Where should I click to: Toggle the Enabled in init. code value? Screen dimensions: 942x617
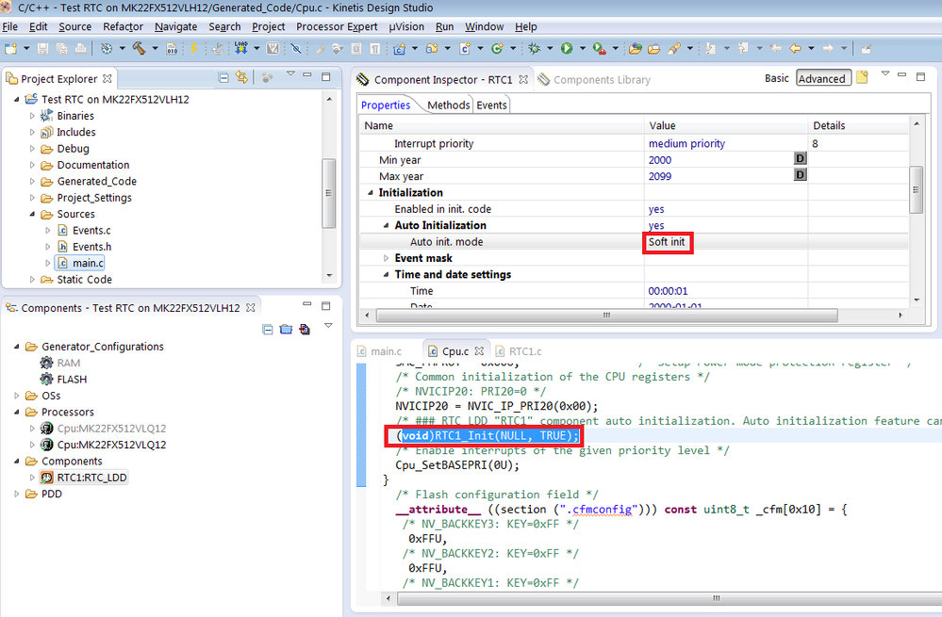click(656, 209)
